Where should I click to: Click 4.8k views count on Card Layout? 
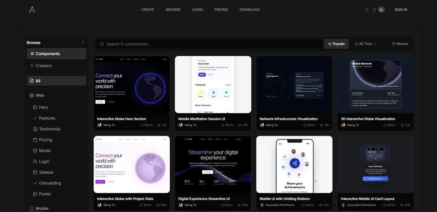[x=408, y=205]
